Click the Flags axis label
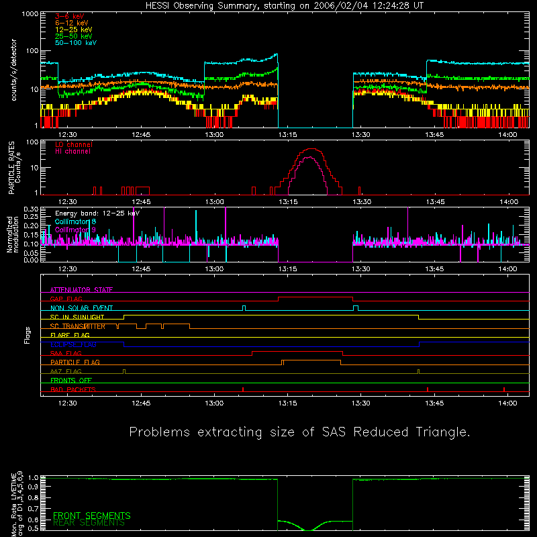The image size is (537, 537). point(27,335)
